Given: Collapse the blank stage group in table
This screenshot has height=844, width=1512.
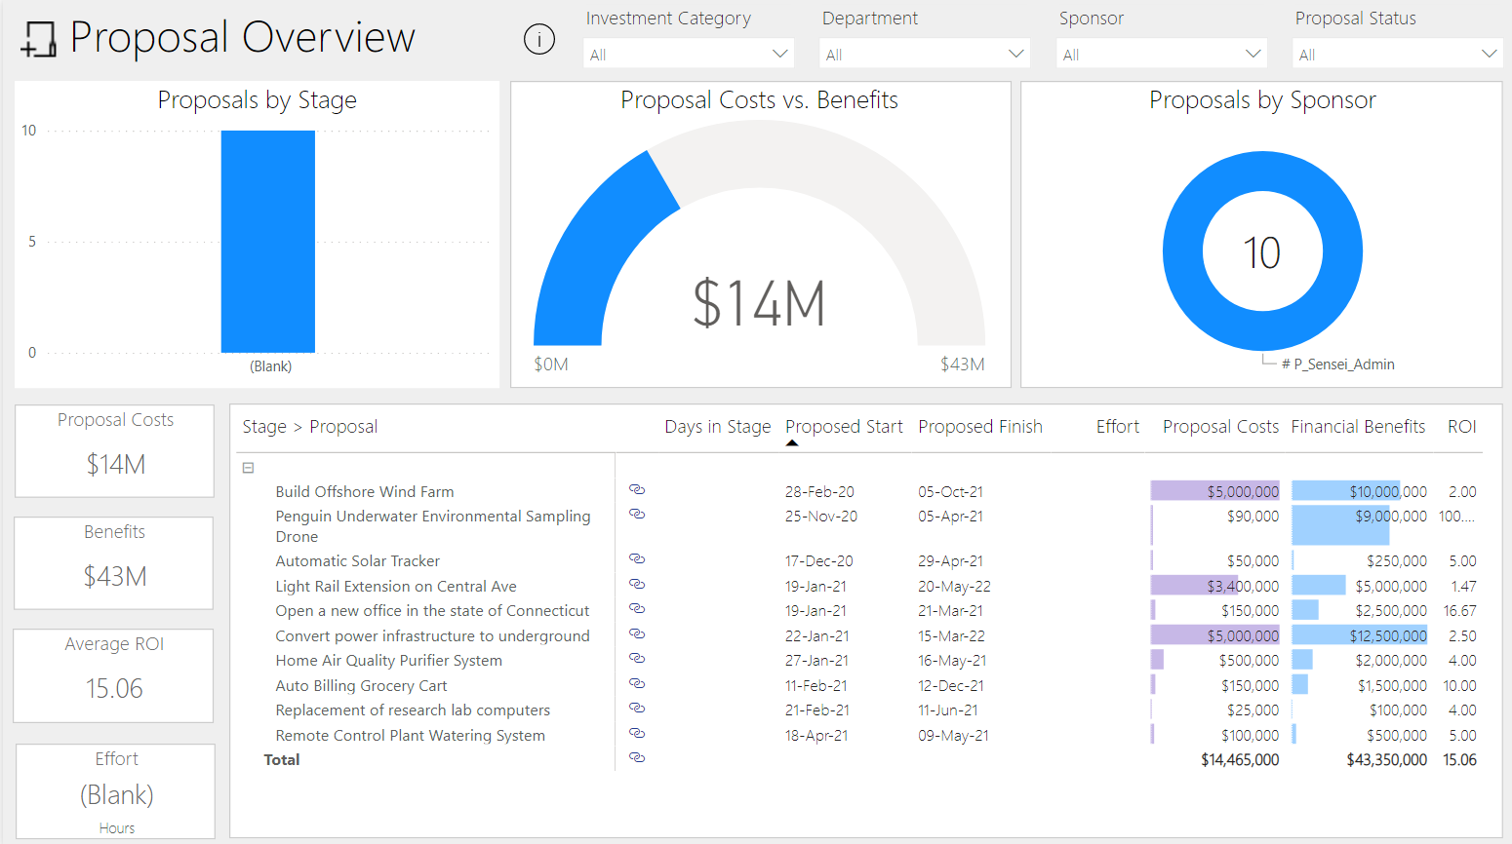Looking at the screenshot, I should [x=249, y=468].
